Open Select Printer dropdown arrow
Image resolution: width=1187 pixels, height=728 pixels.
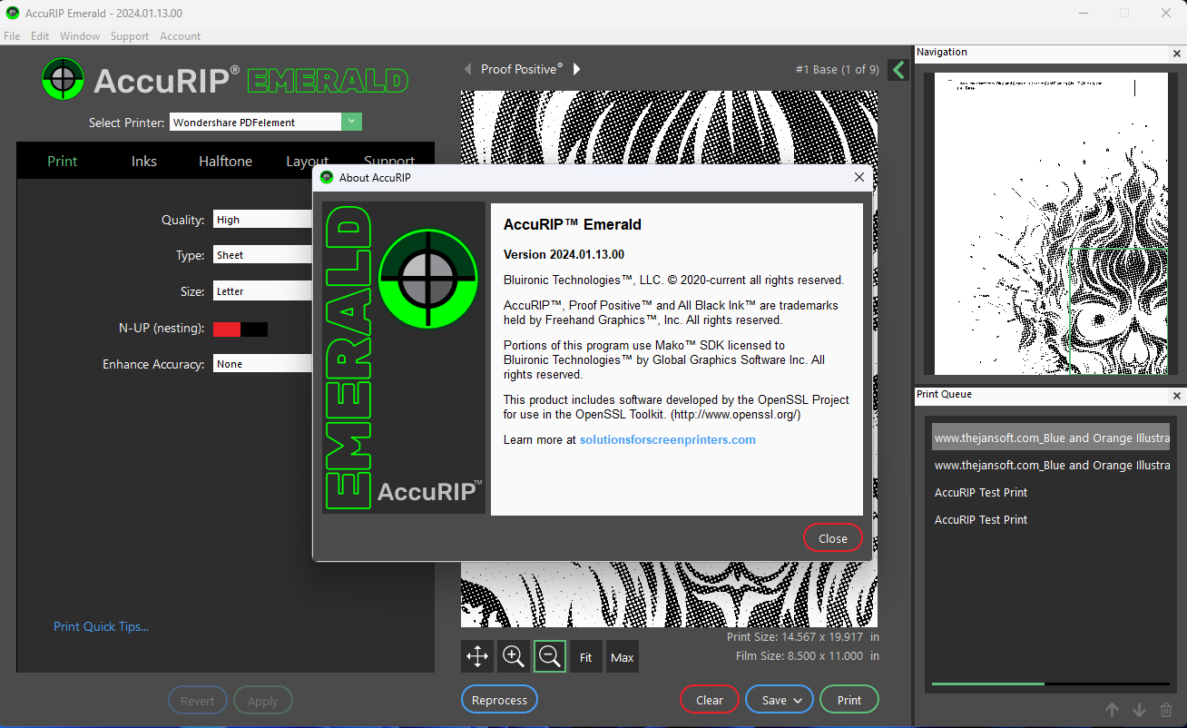pyautogui.click(x=352, y=122)
